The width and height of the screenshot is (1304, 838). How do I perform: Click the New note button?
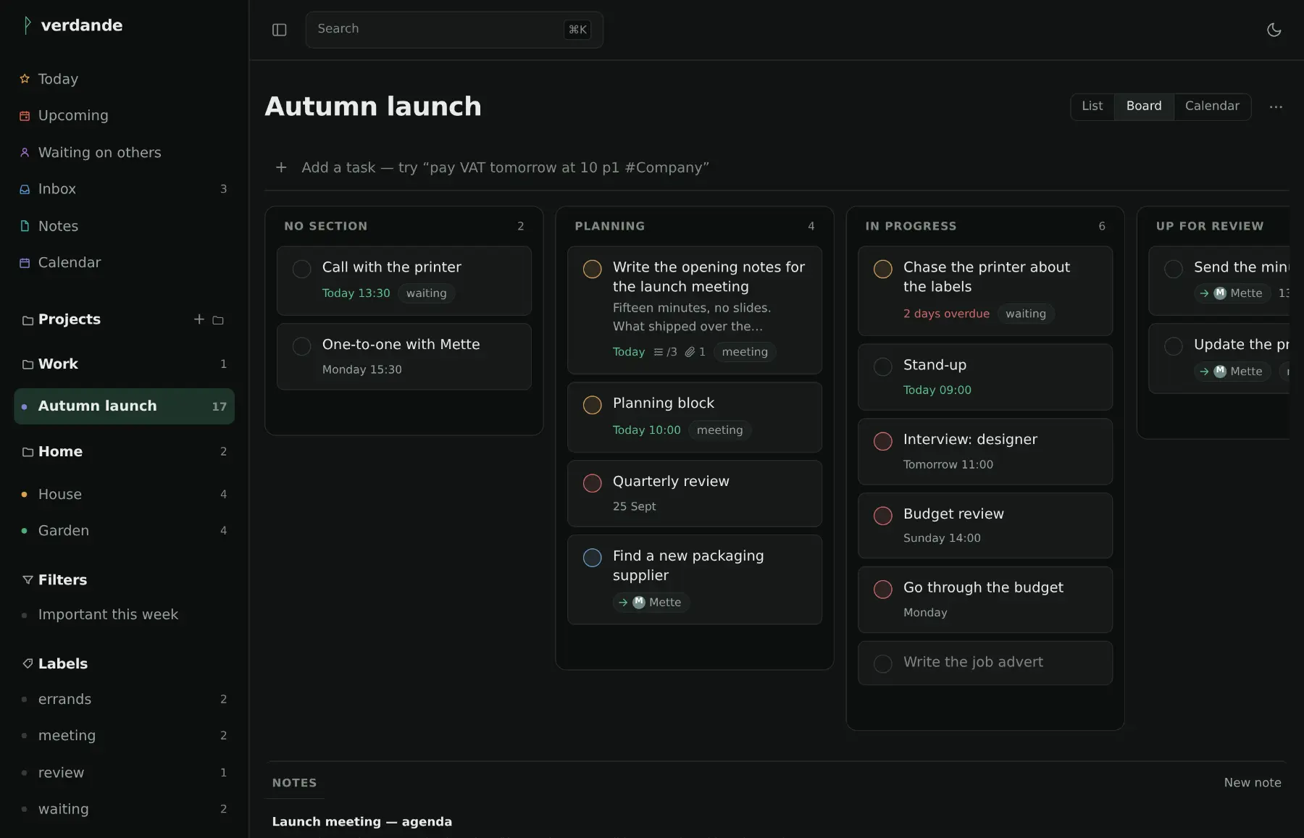point(1252,783)
